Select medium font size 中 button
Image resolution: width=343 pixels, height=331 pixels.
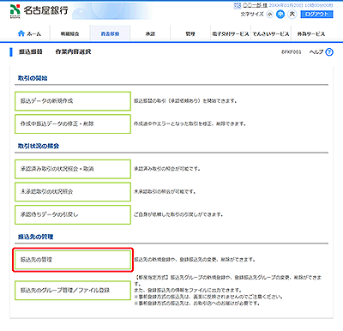tap(280, 15)
